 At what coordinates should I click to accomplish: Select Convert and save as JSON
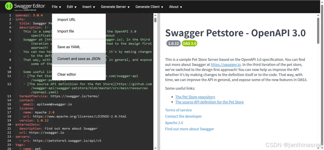(x=79, y=59)
